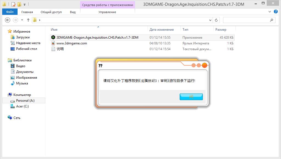
Task: Click the Недавние места icon
Action: (x=13, y=43)
